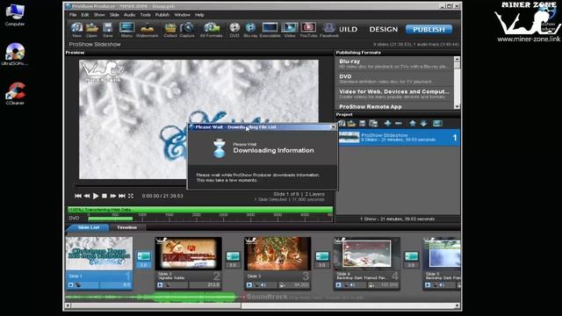This screenshot has width=562, height=316.
Task: Click the Slide 1 transition time 3.0 field
Action: [144, 265]
